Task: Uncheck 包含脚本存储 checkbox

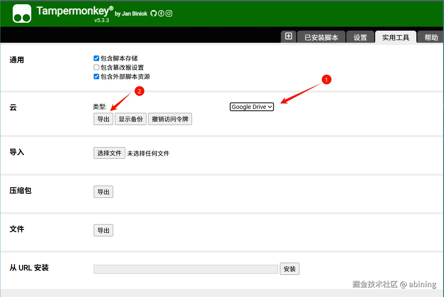Action: (96, 58)
